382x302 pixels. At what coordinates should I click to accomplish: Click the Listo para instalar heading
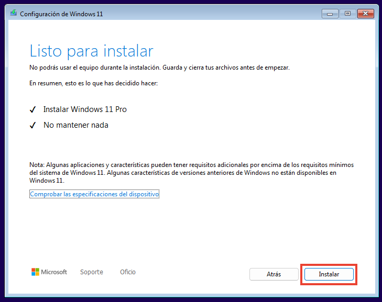[x=91, y=51]
